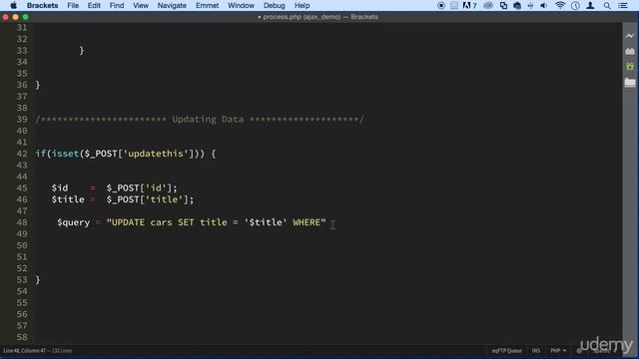Click the Line 48, Column 47 indicator
639x359 pixels.
coord(24,350)
